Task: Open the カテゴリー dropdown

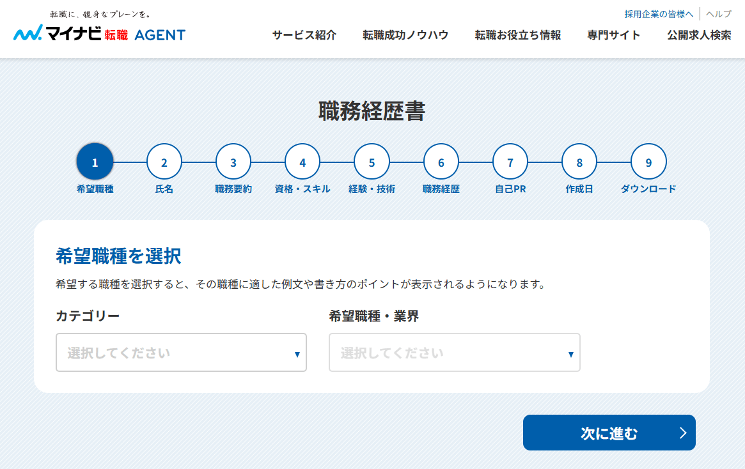Action: (x=181, y=352)
